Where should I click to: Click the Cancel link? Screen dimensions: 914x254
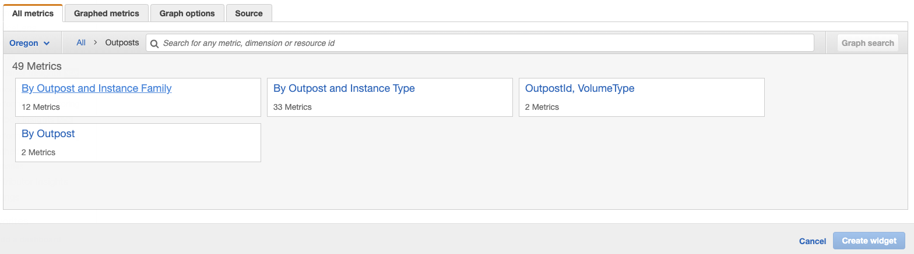(813, 241)
